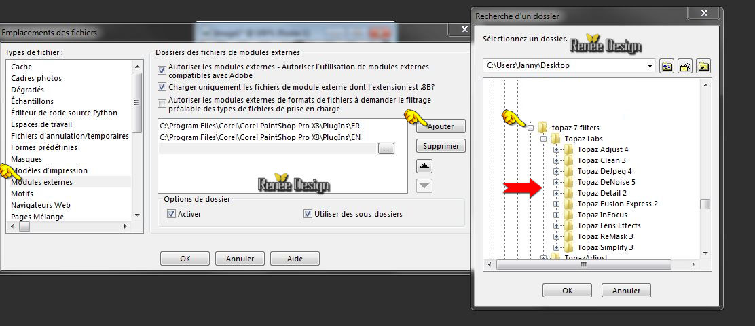Select the Topaz DeNoise 5 folder

tap(606, 182)
